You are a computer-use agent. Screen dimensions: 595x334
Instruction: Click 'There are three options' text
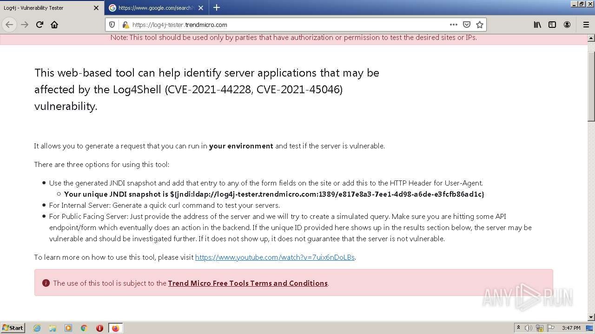click(x=102, y=165)
